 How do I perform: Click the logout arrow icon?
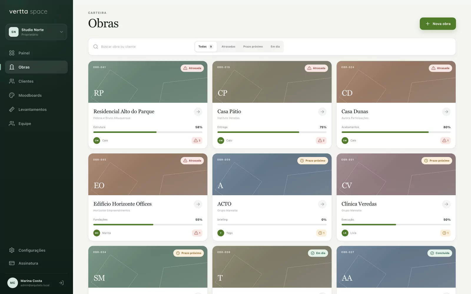coord(61,283)
